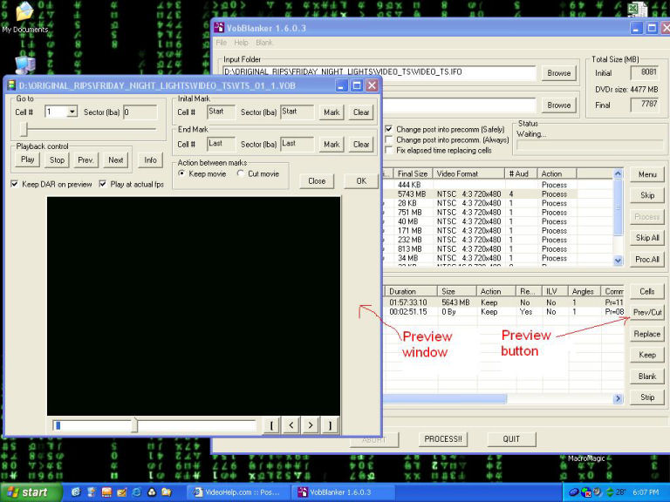Viewport: 670px width, 502px height.
Task: Click the Sector (lba) field in Go to
Action: click(140, 112)
